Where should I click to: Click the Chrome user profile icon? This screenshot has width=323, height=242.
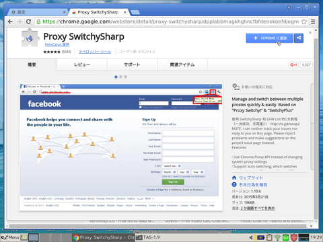coord(289,7)
